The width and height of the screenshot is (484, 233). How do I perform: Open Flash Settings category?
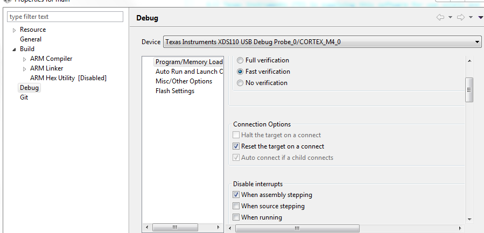point(175,91)
